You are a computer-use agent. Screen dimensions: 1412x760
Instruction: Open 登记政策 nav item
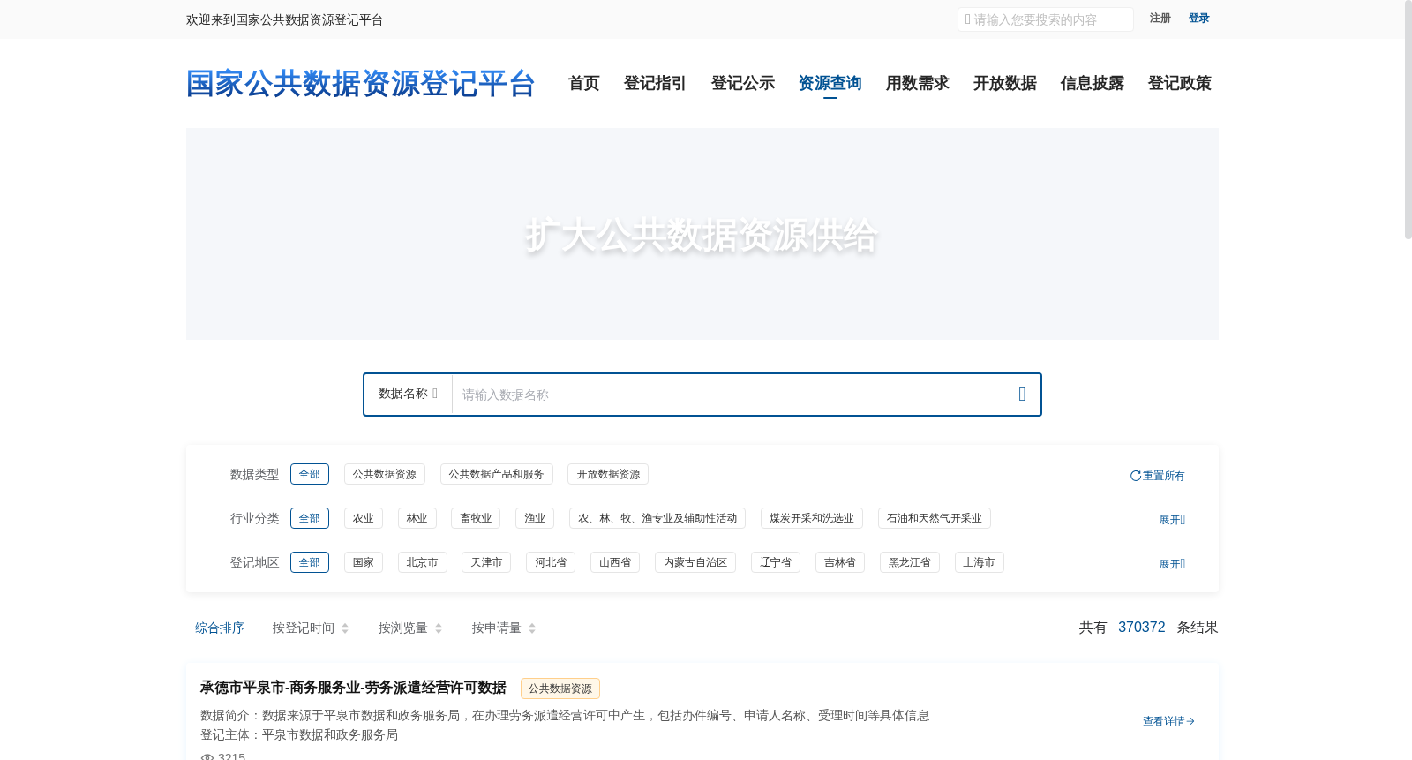(x=1180, y=83)
